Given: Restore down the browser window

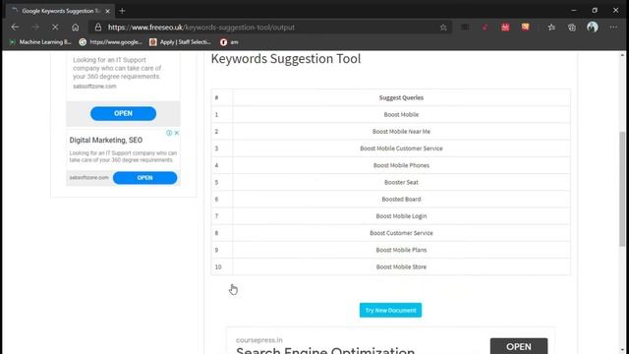Looking at the screenshot, I should coord(595,11).
